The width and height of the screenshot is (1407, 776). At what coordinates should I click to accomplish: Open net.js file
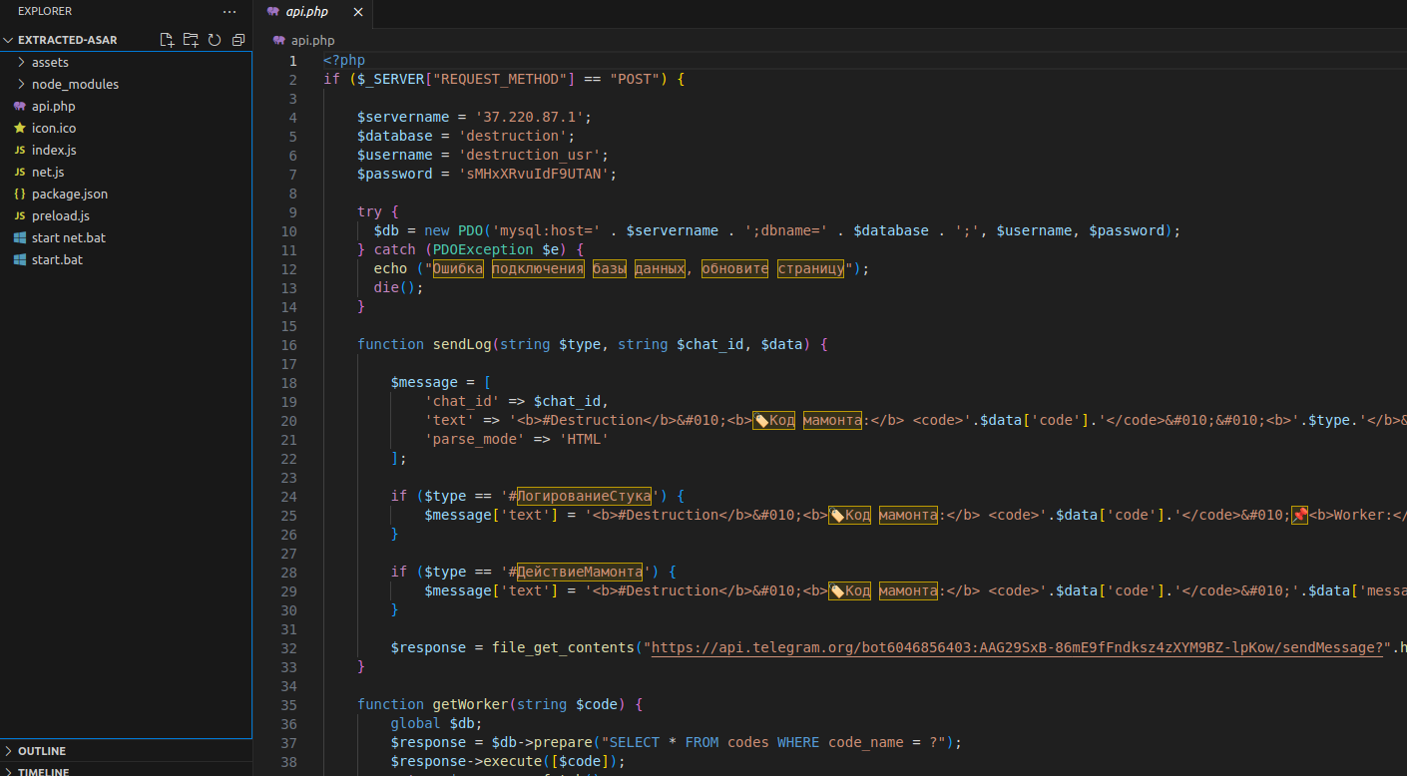(x=126, y=172)
